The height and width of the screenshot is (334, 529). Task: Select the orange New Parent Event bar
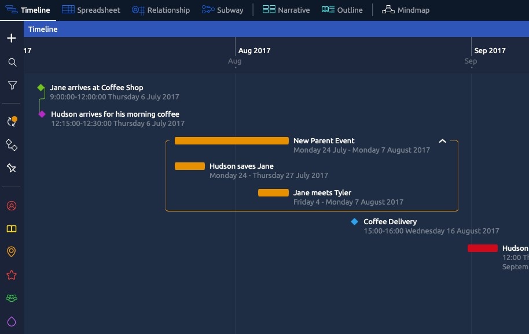[232, 141]
